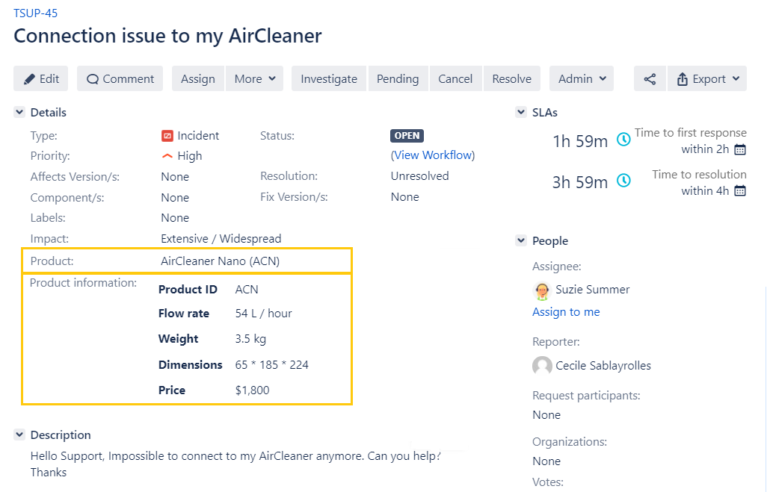
Task: Click Suzie Summer's avatar
Action: point(542,290)
